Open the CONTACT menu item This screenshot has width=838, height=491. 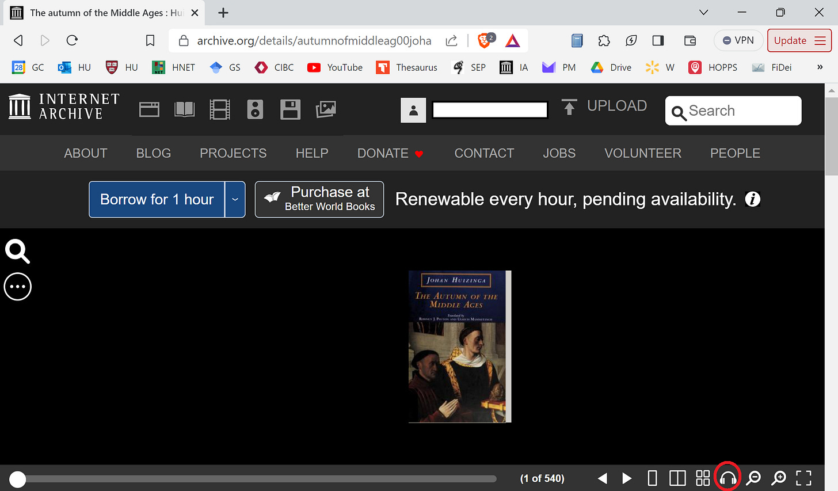[x=484, y=153]
